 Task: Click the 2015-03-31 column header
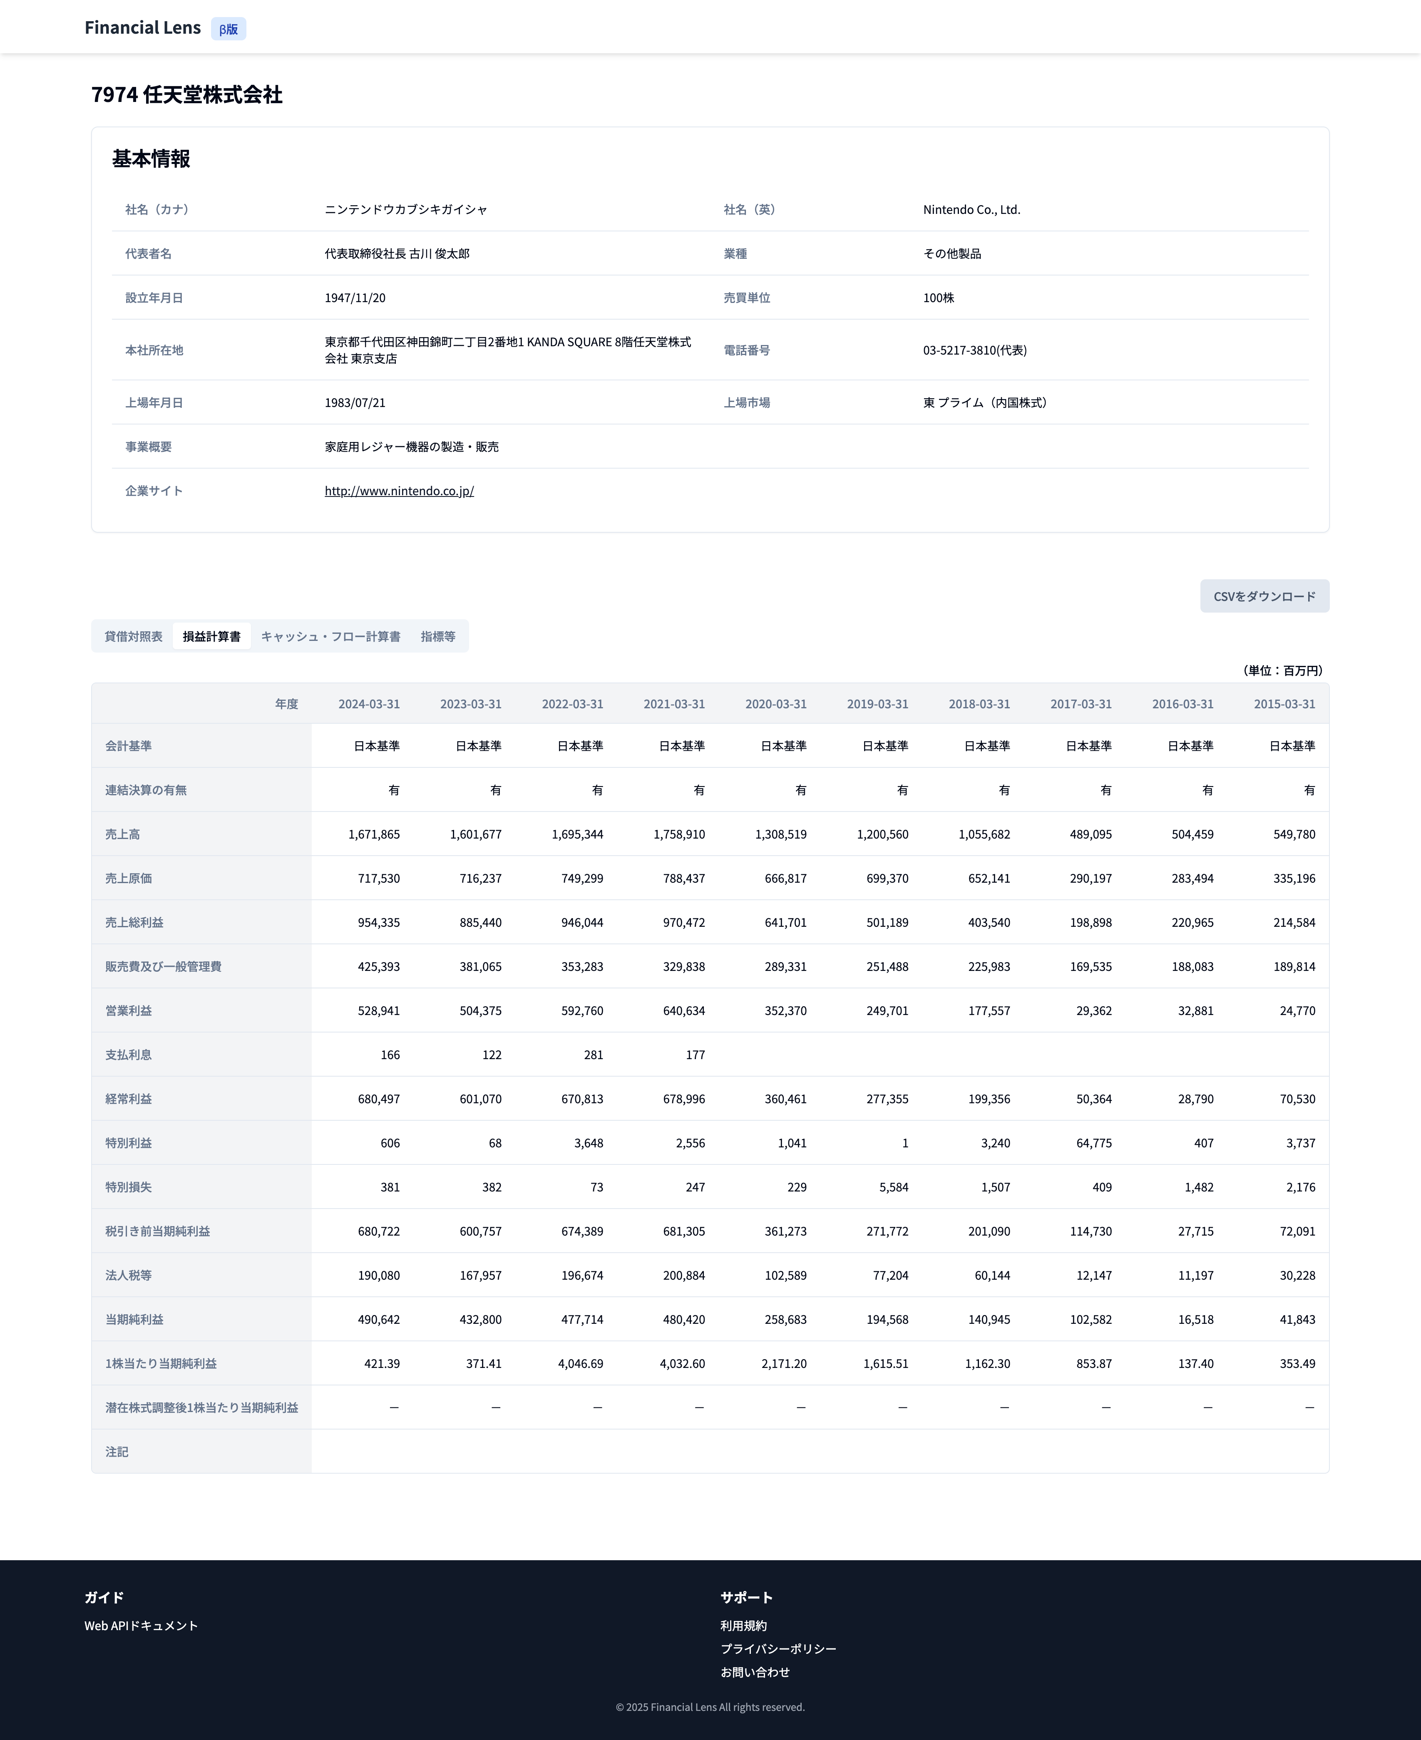point(1284,704)
